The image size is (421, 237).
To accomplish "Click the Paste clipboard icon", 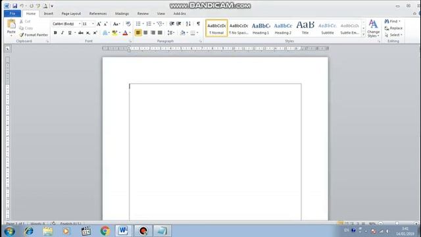I will tap(11, 24).
